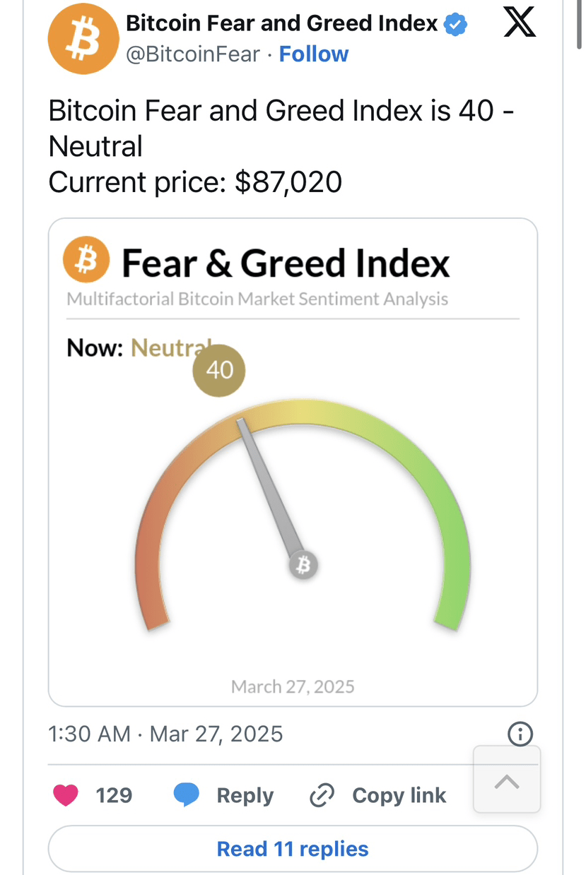Click the Follow link

point(314,54)
